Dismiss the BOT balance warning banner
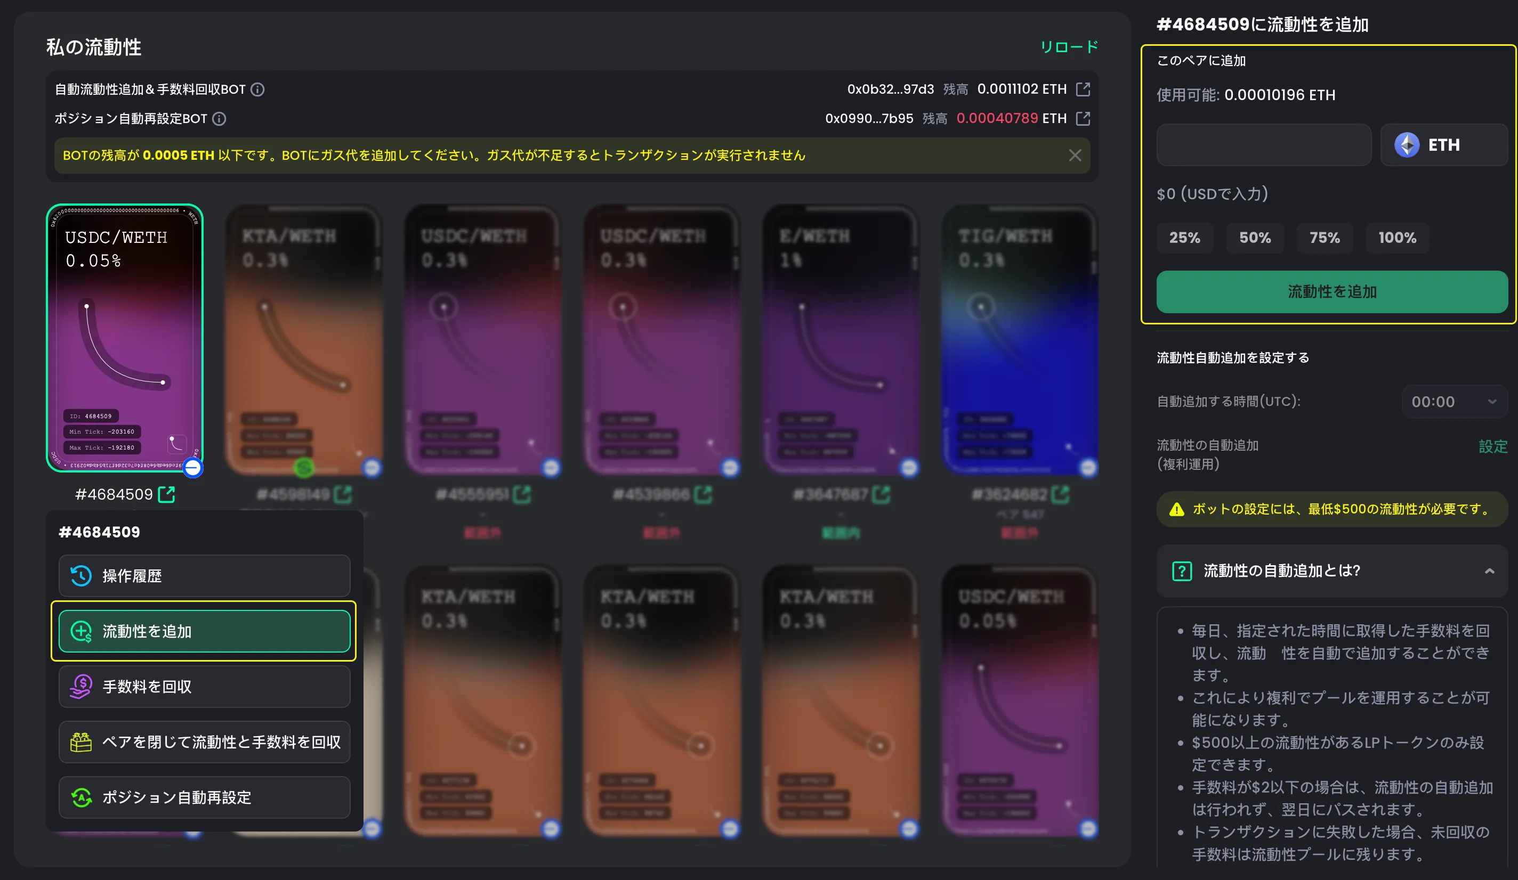Image resolution: width=1518 pixels, height=880 pixels. click(x=1075, y=156)
